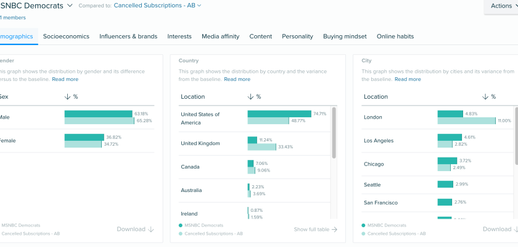Click the sort arrow in Country panel header
This screenshot has width=518, height=247.
point(250,97)
